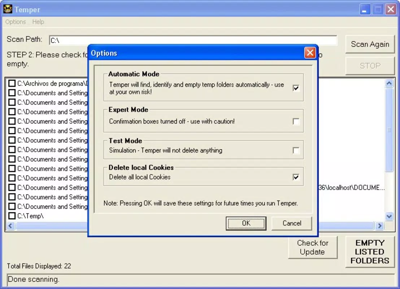Click the Scan Again button

point(370,44)
